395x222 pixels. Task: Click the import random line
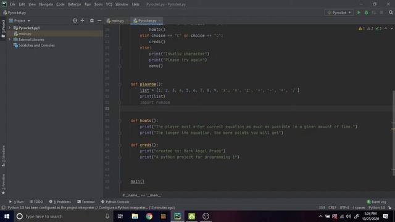[x=155, y=102]
